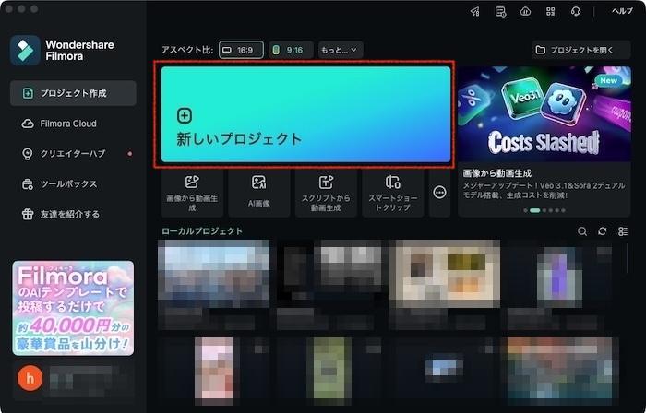Click the Wondershare Filmora logo

tap(25, 50)
